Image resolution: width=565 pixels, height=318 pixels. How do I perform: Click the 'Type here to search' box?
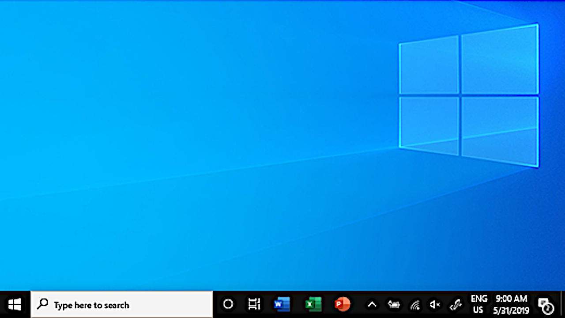(122, 305)
